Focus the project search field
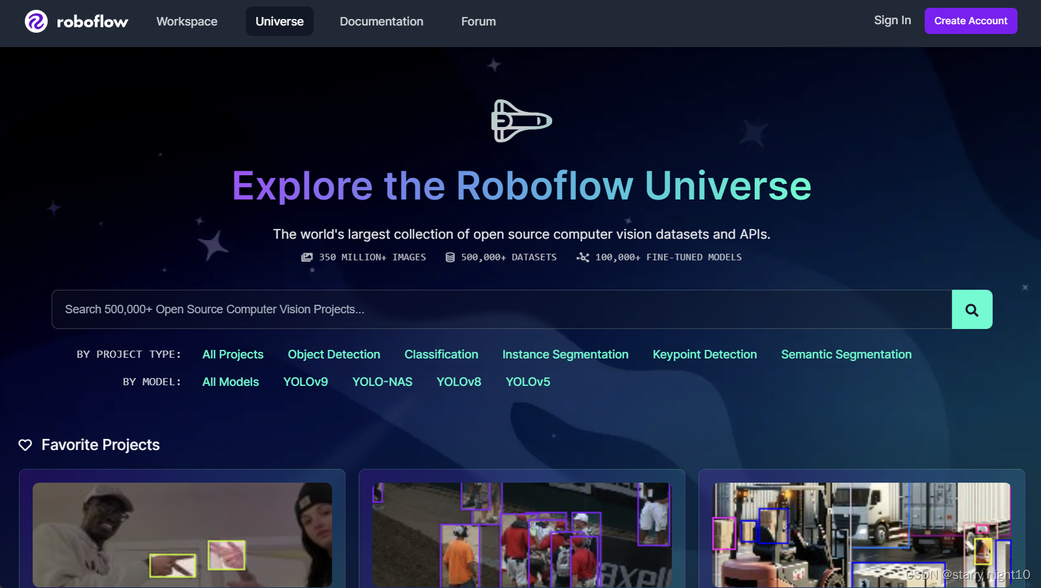This screenshot has height=588, width=1041. (x=502, y=309)
